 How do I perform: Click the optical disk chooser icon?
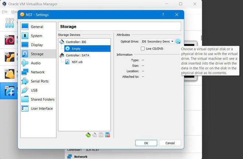click(x=178, y=41)
